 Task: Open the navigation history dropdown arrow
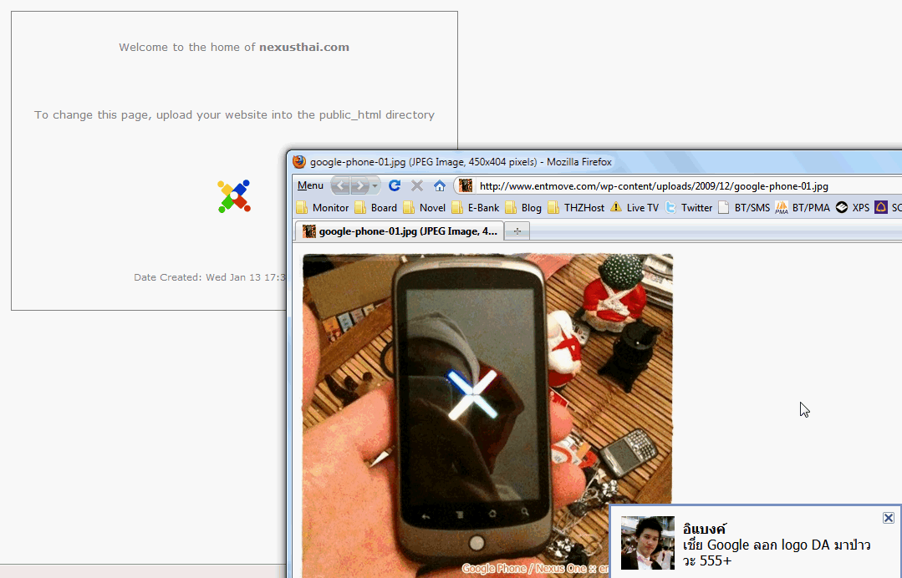pyautogui.click(x=375, y=185)
